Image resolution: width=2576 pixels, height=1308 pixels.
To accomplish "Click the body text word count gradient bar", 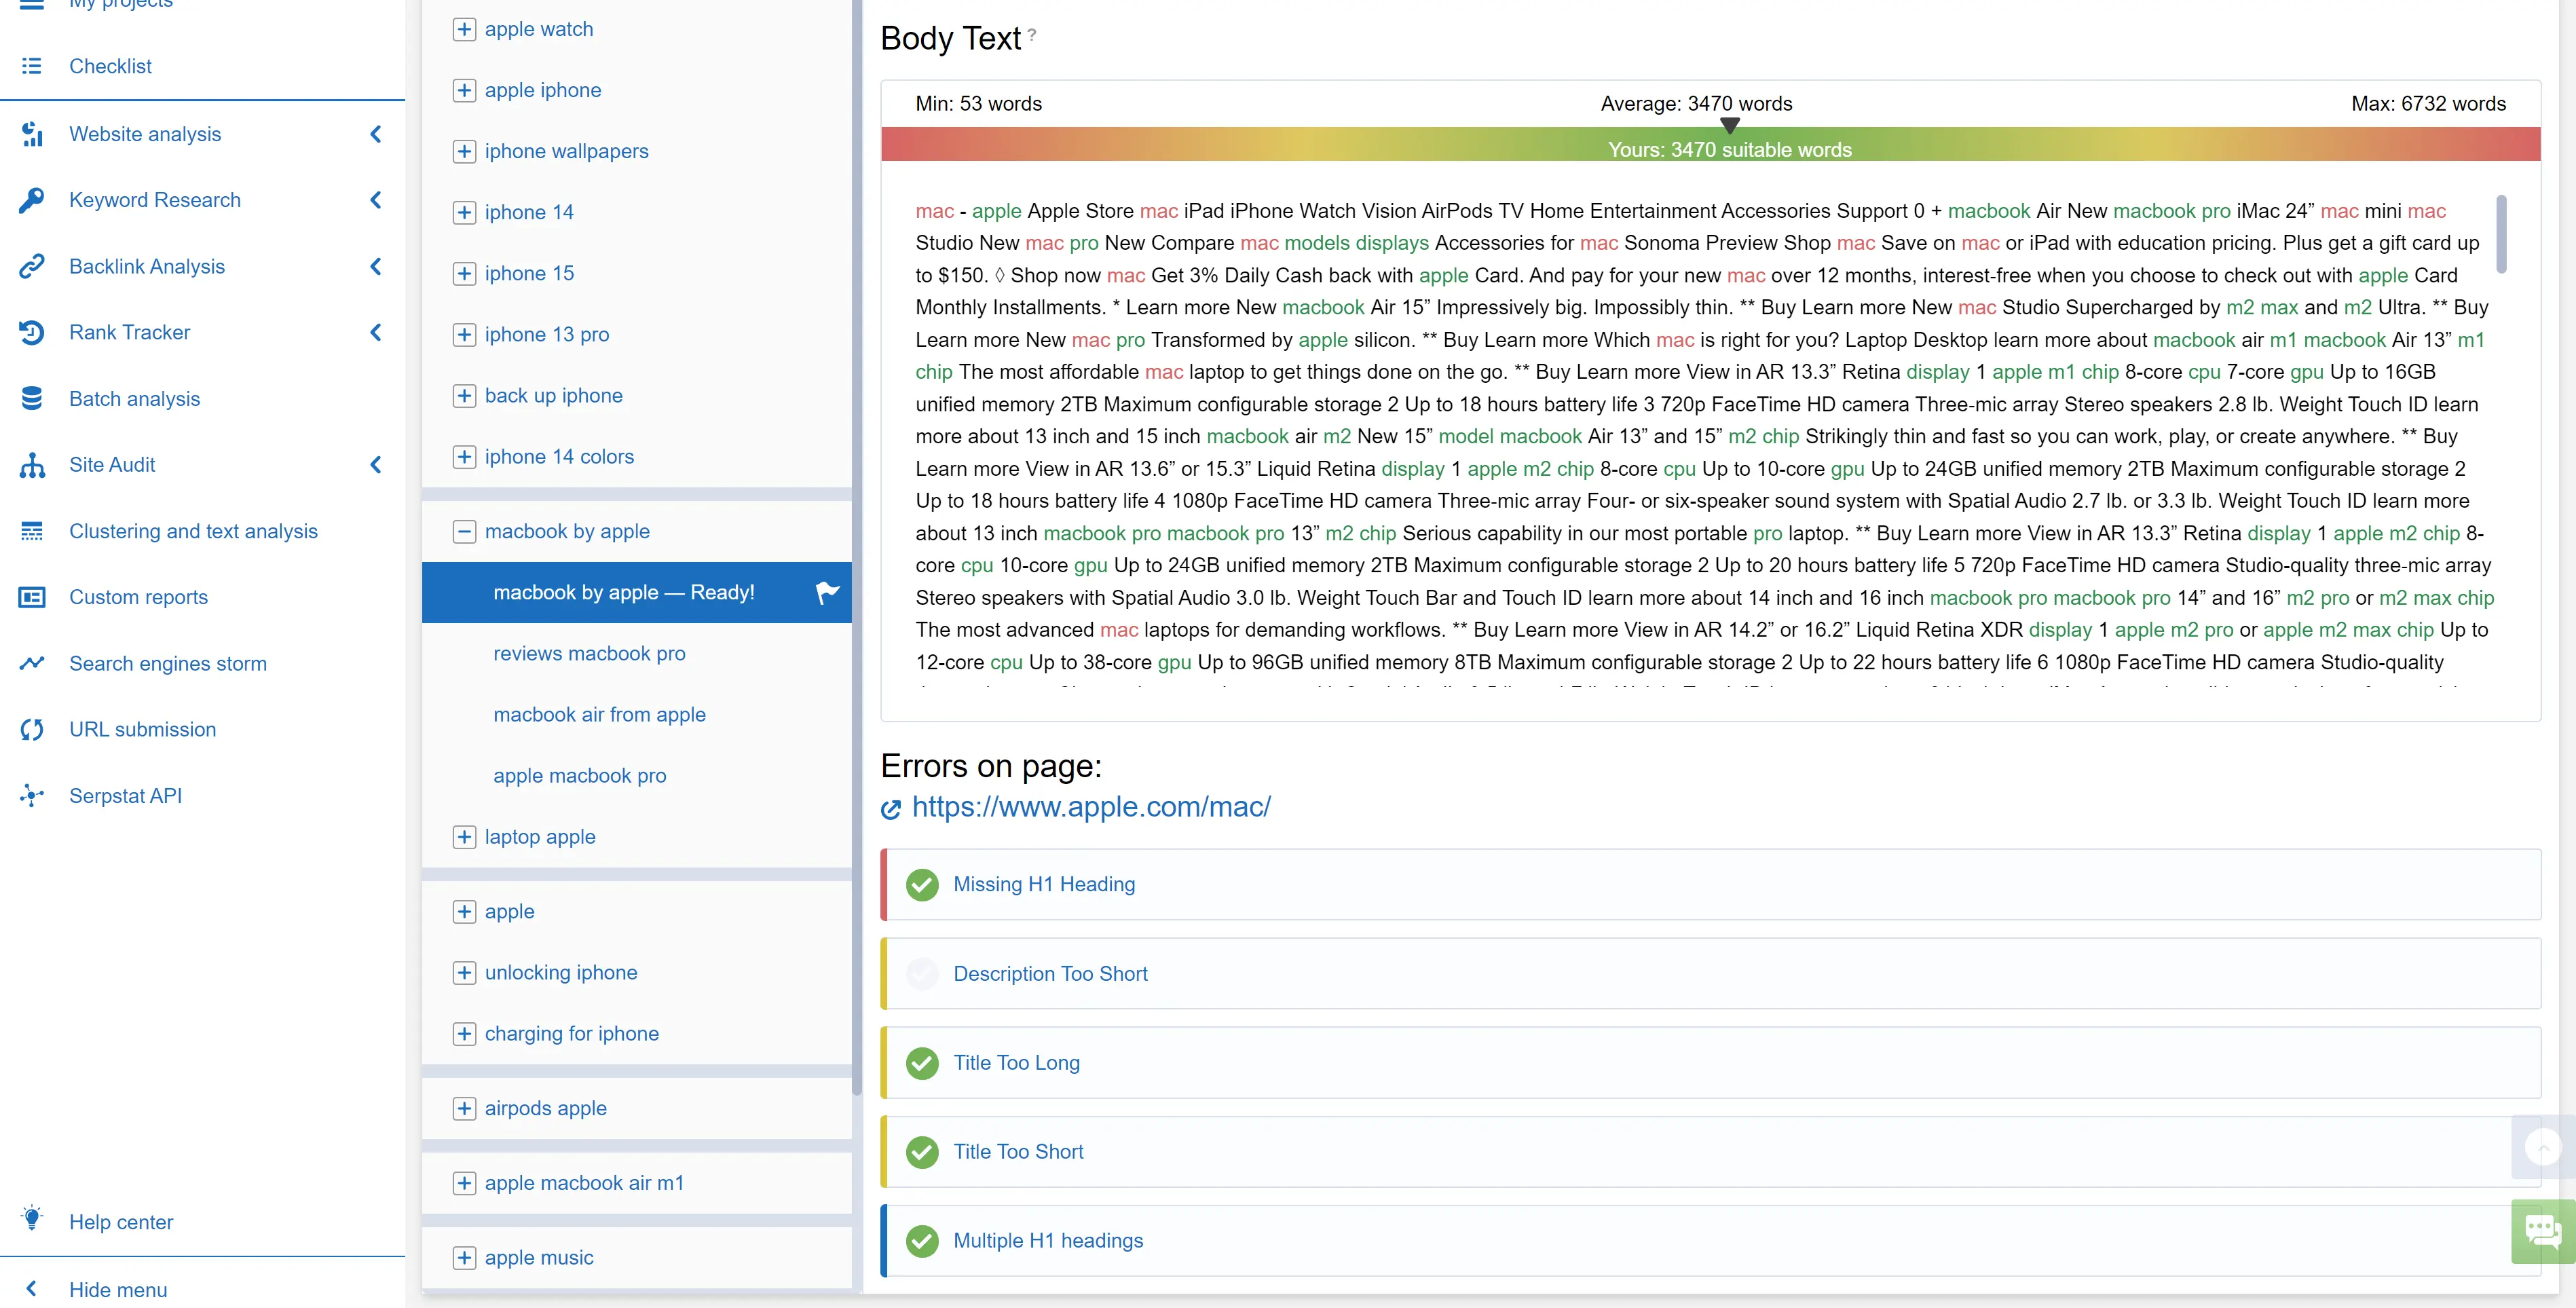I will point(1710,145).
